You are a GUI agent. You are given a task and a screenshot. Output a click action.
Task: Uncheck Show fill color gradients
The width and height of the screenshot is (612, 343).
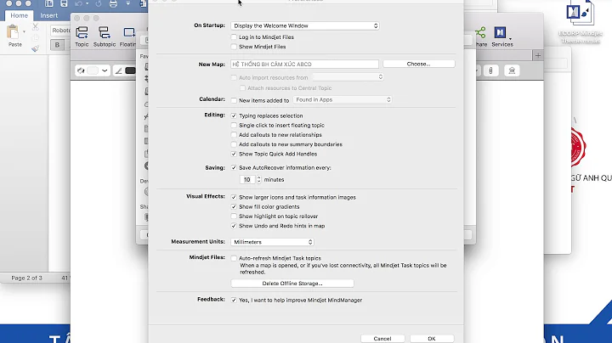click(x=234, y=206)
